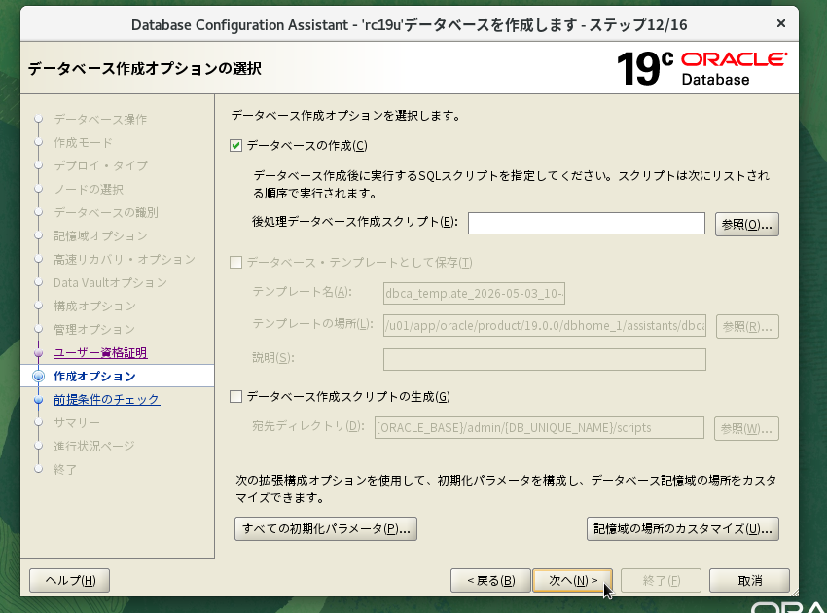Click the 管理オプション step in sidebar
Viewport: 827px width, 613px height.
pyautogui.click(x=94, y=329)
